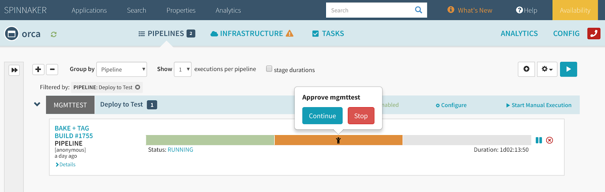Click the fast-forward sidebar toggle icon

tap(14, 70)
